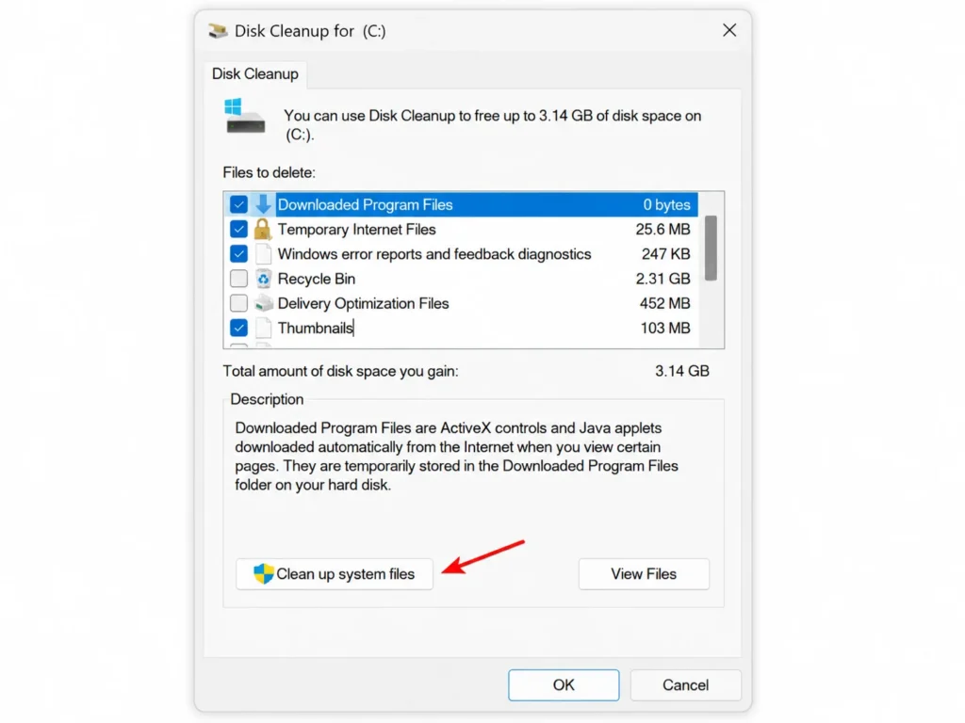Click the 247 KB size value
Screen dimensions: 965x723
coord(665,254)
